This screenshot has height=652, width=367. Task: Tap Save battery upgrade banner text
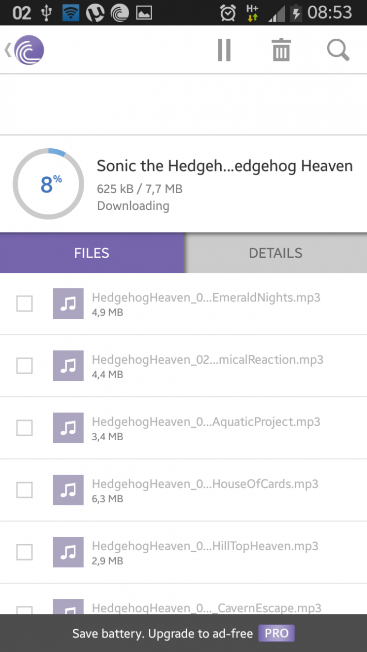point(162,633)
